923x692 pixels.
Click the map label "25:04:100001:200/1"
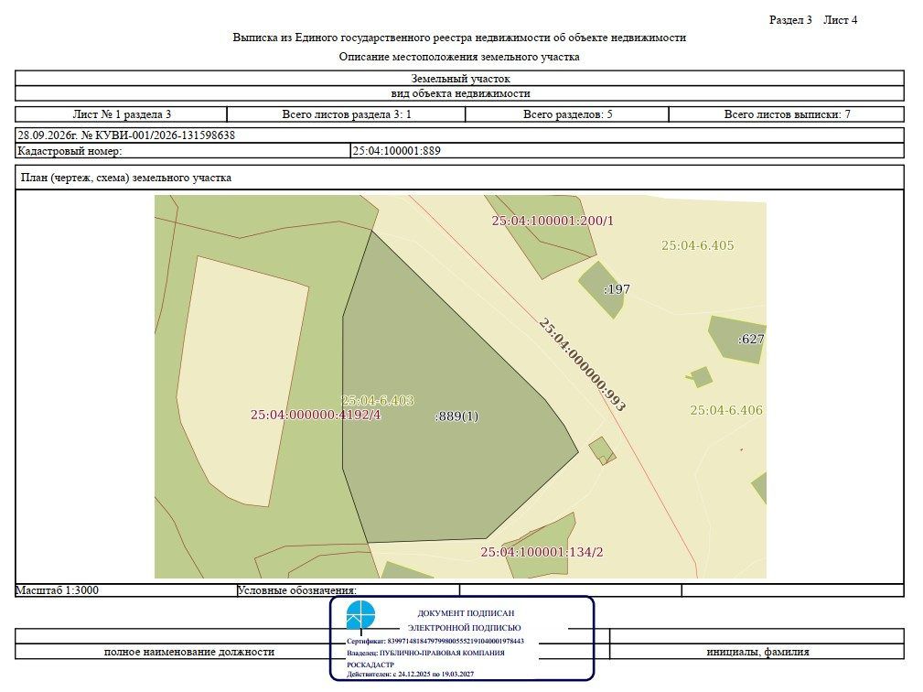553,221
